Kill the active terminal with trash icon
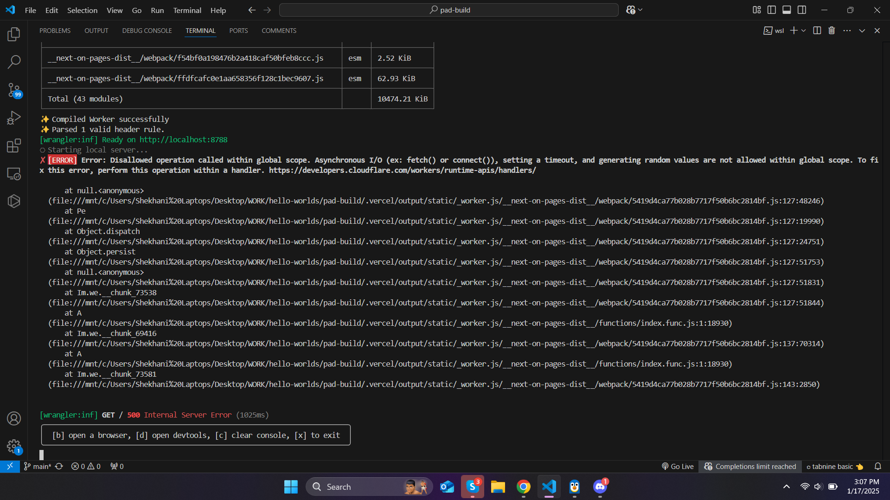Screen dimensions: 890x500 (831, 30)
